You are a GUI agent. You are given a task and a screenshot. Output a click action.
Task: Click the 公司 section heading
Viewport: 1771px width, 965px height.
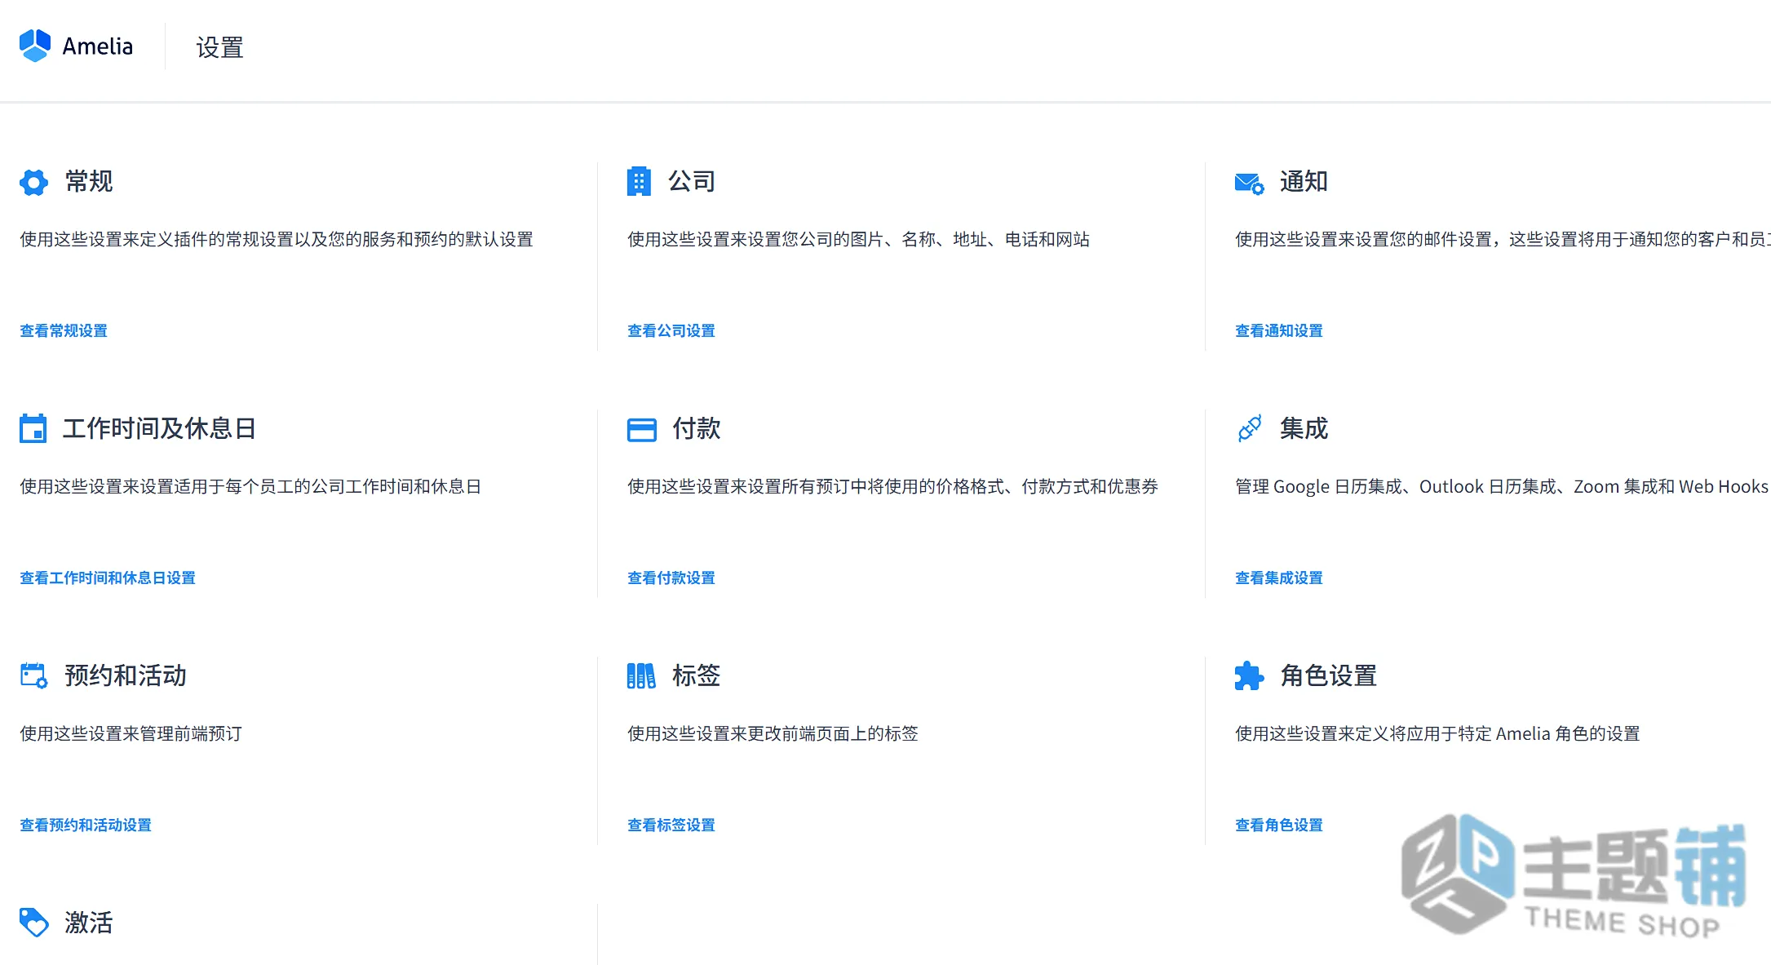pyautogui.click(x=692, y=181)
